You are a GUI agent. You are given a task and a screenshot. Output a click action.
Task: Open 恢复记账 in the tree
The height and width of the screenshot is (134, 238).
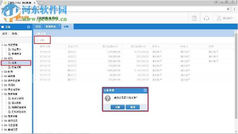16,67
